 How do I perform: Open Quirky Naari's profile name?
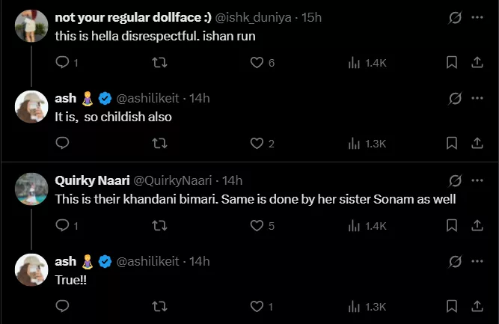tap(92, 180)
